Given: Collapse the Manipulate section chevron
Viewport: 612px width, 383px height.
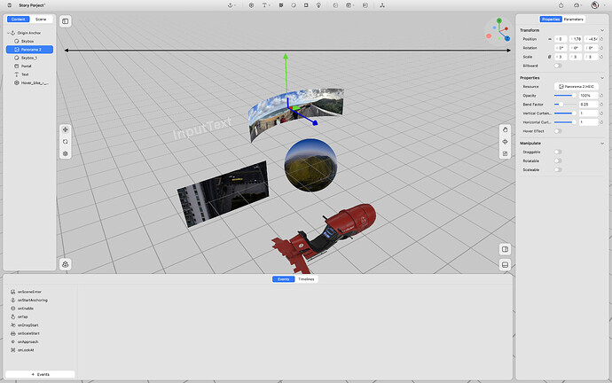Looking at the screenshot, I should (601, 142).
